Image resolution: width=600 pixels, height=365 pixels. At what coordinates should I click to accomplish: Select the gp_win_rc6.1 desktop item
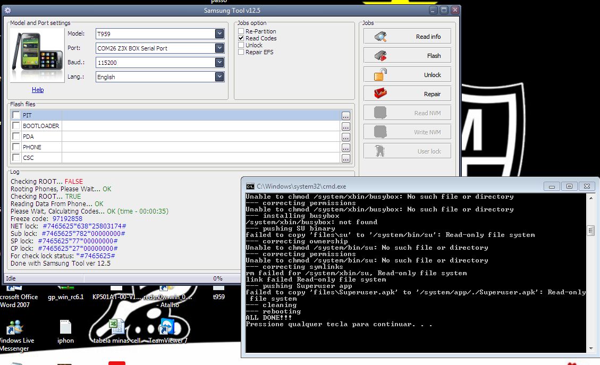tap(65, 293)
